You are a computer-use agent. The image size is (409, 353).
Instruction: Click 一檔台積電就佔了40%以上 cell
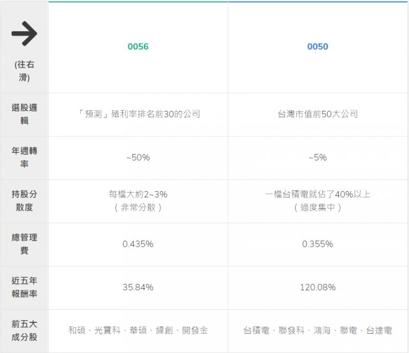317,201
